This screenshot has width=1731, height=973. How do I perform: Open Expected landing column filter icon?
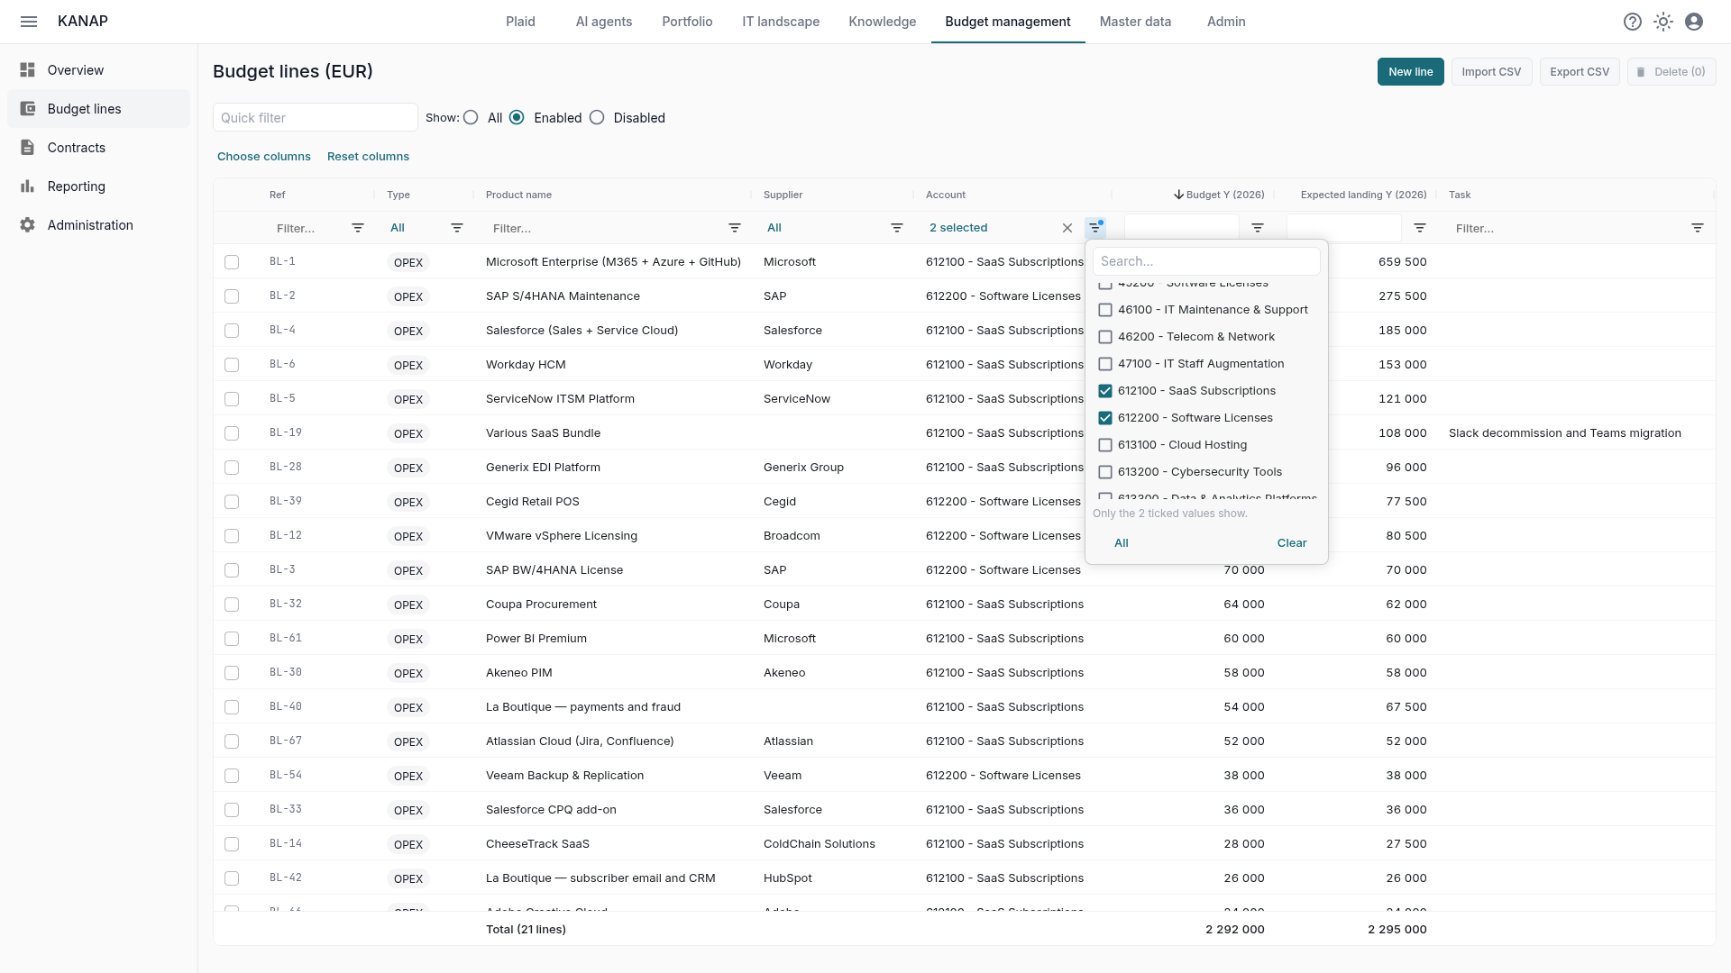pos(1420,228)
